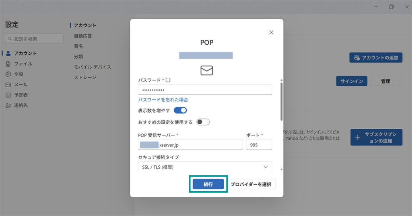Image resolution: width=412 pixels, height=216 pixels.
Task: Open the パスワードを忘れた場合 link
Action: click(x=163, y=100)
